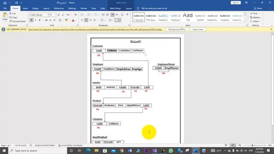
Task: Open the bullets list dropdown
Action: 85,15
